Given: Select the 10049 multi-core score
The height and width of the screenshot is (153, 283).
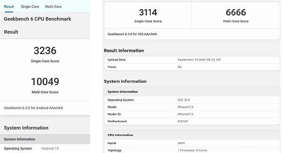Looking at the screenshot, I should click(45, 81).
